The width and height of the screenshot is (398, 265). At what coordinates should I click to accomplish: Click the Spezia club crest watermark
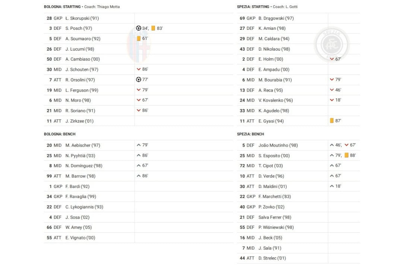[332, 45]
